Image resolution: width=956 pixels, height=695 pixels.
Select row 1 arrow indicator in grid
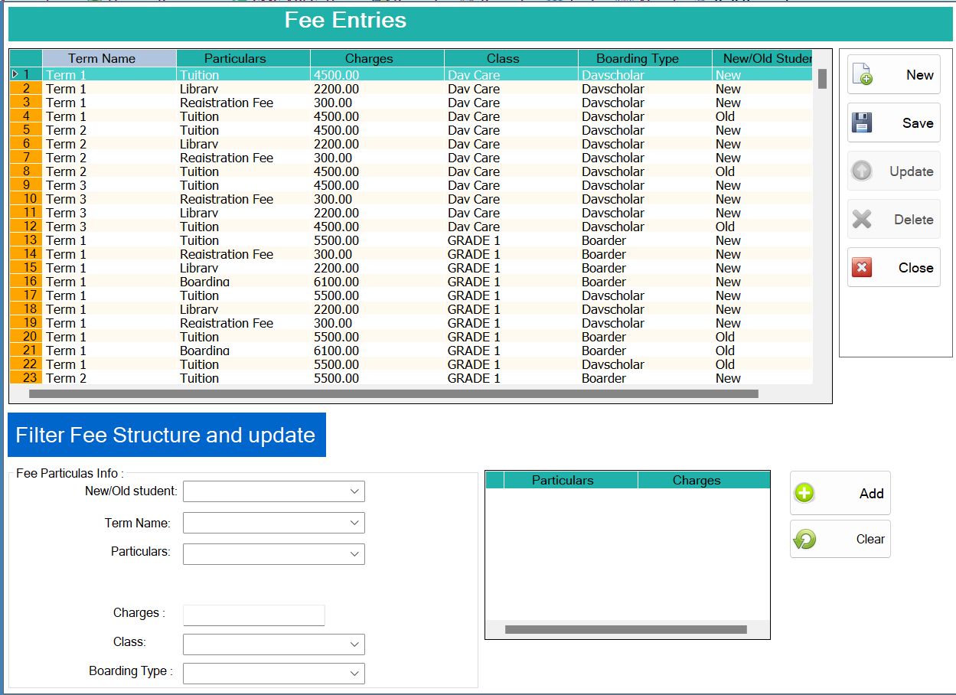pyautogui.click(x=15, y=74)
